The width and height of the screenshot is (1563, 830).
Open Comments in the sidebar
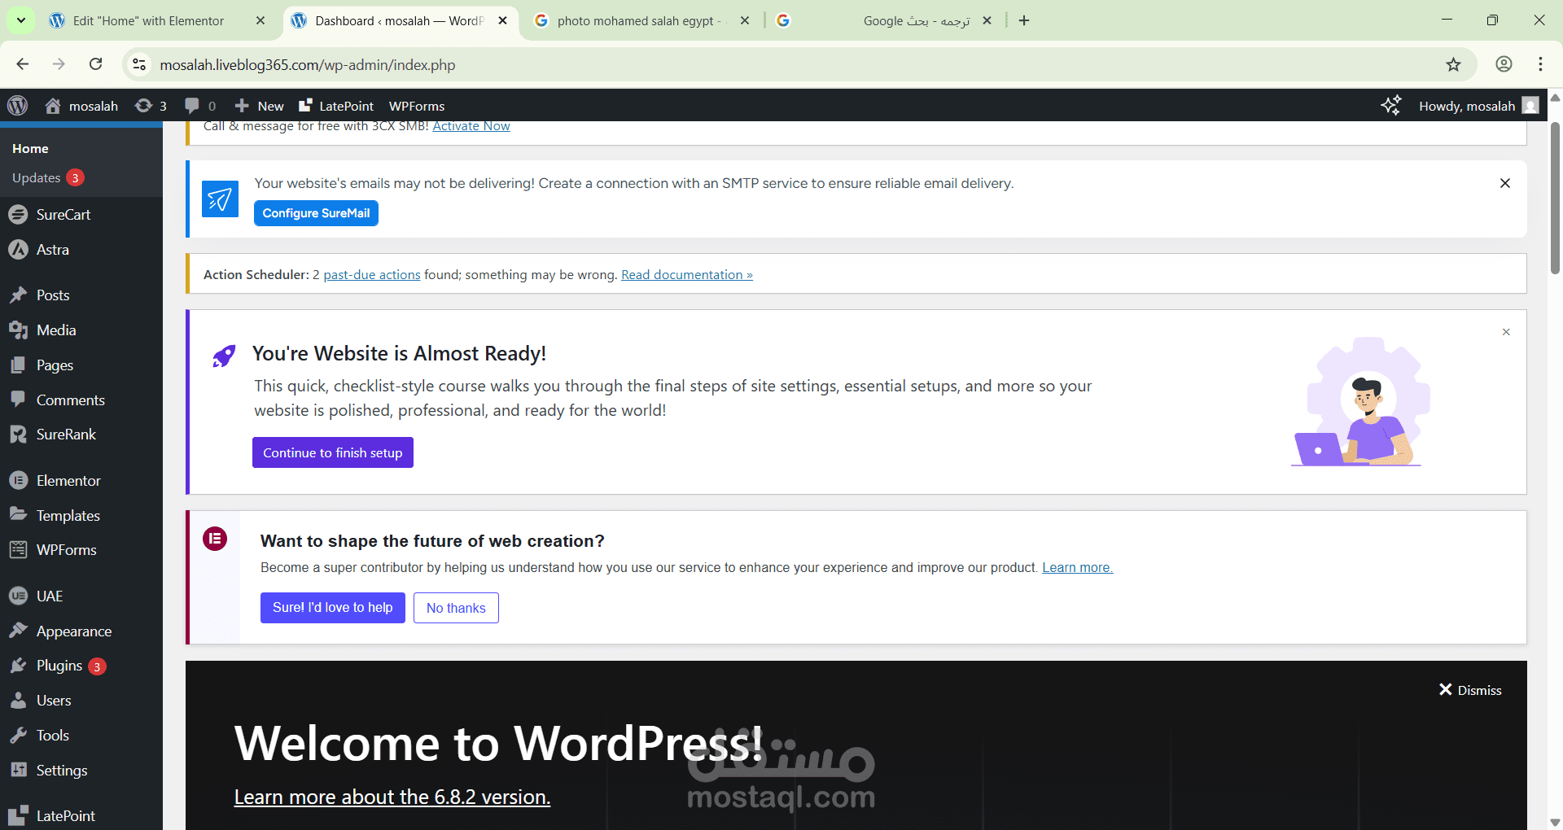(x=81, y=400)
